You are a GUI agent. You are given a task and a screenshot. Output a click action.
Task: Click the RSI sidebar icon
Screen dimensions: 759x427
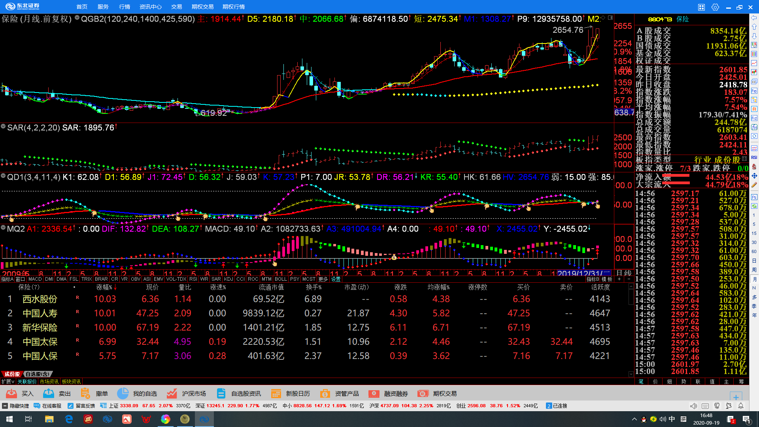click(x=754, y=157)
